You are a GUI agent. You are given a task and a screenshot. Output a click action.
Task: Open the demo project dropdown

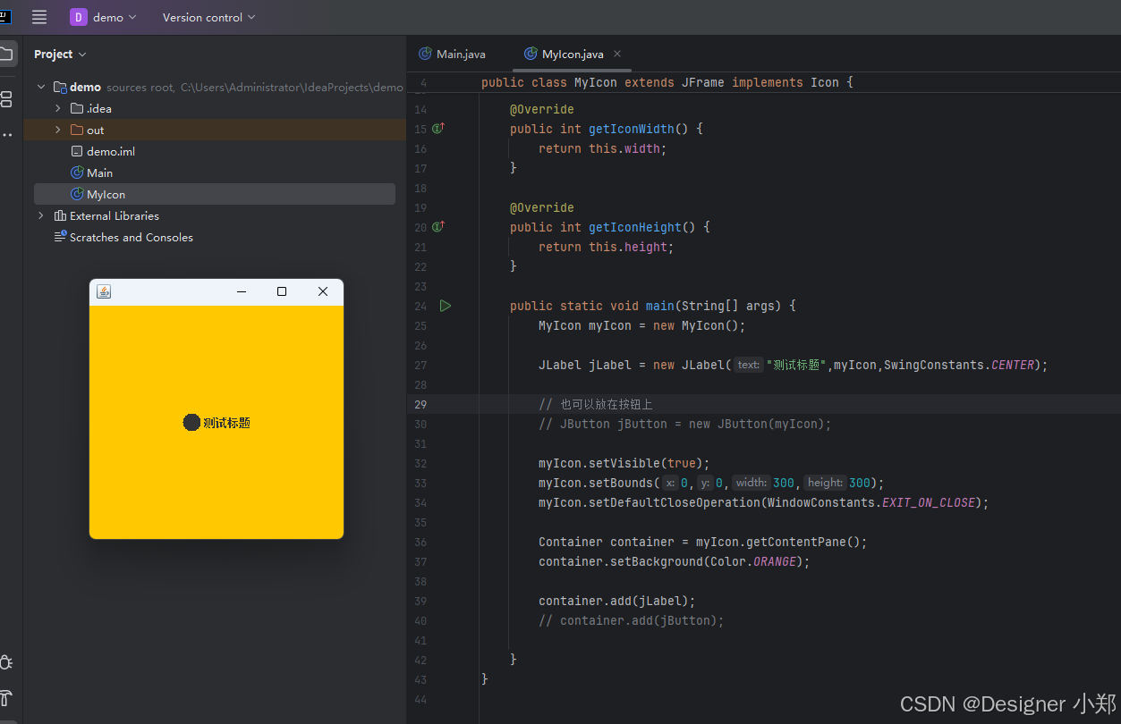(104, 17)
